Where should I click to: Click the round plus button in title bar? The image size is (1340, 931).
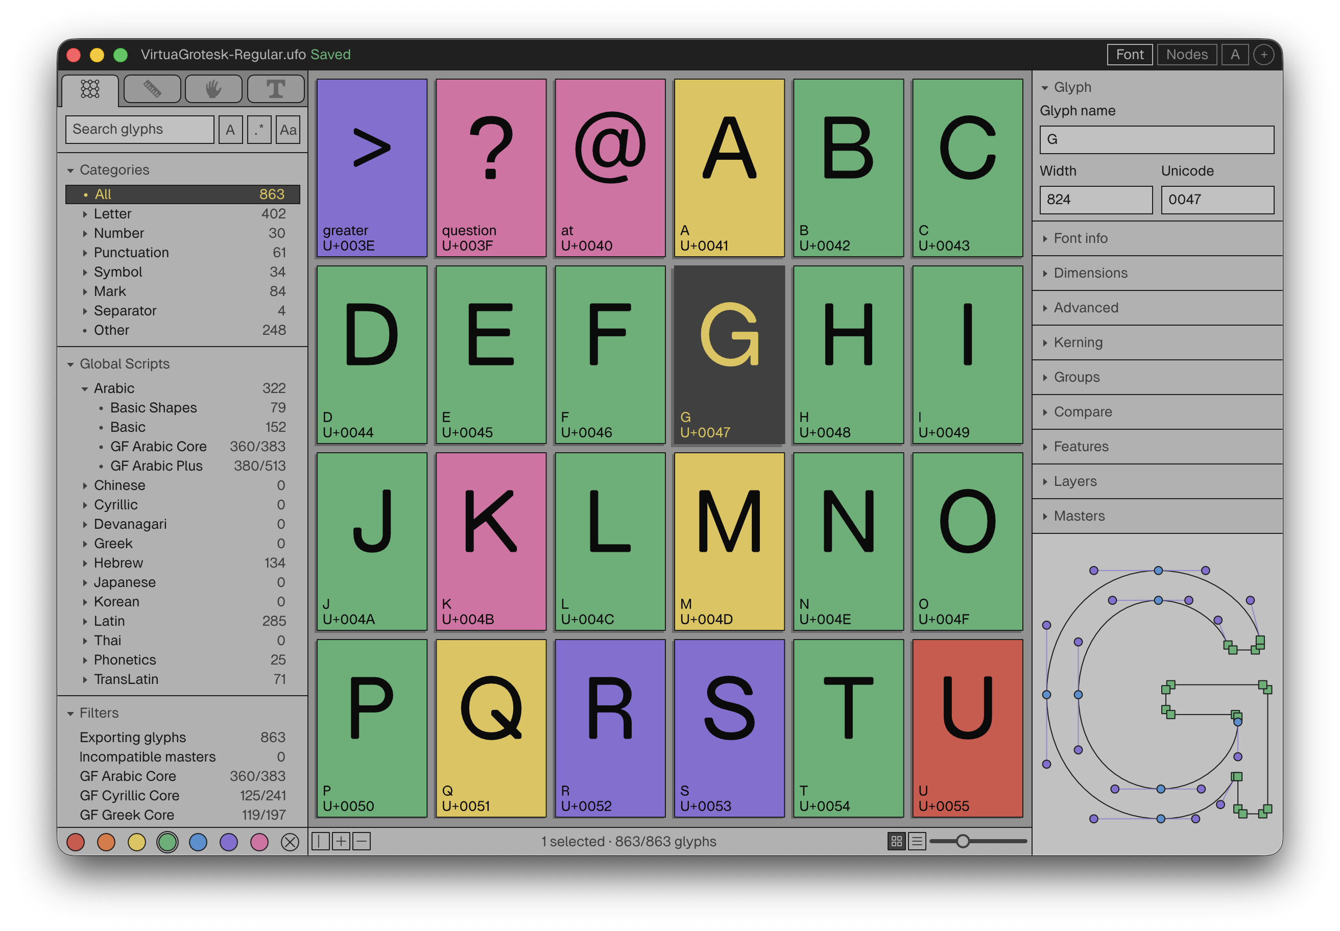tap(1263, 55)
